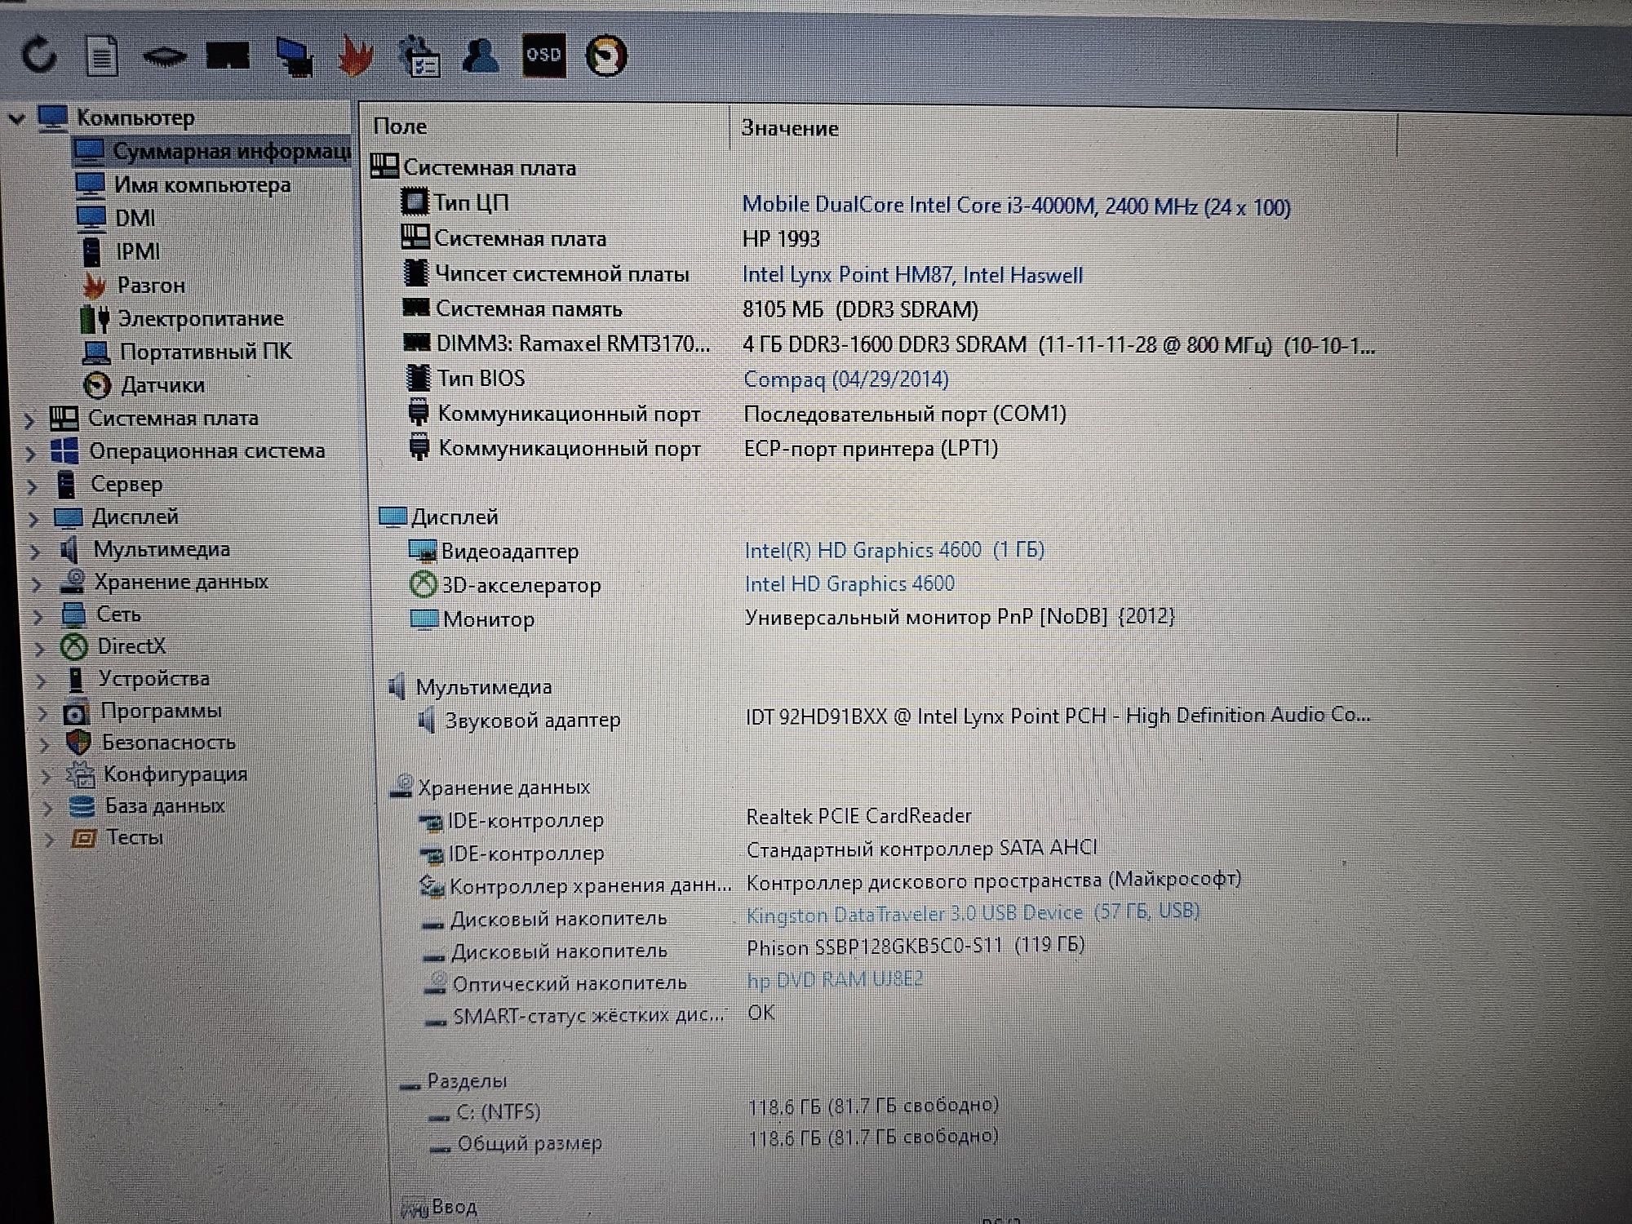
Task: Expand the Мультимедиа tree node
Action: click(x=35, y=552)
